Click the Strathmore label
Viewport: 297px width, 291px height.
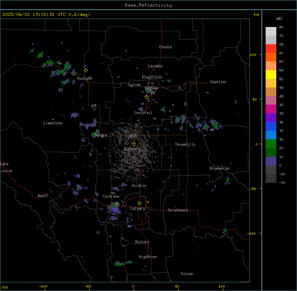point(178,210)
